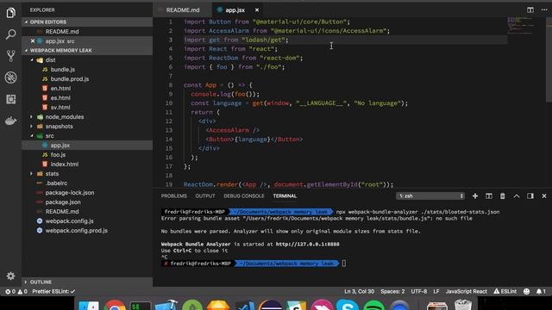Image resolution: width=552 pixels, height=310 pixels.
Task: Open package-lock.json file
Action: (x=70, y=193)
